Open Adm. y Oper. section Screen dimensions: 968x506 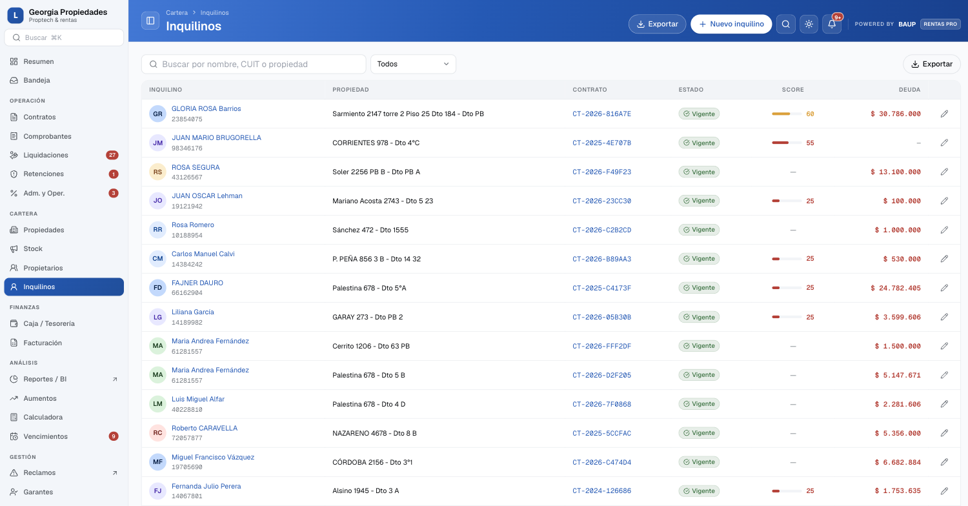[x=64, y=193]
